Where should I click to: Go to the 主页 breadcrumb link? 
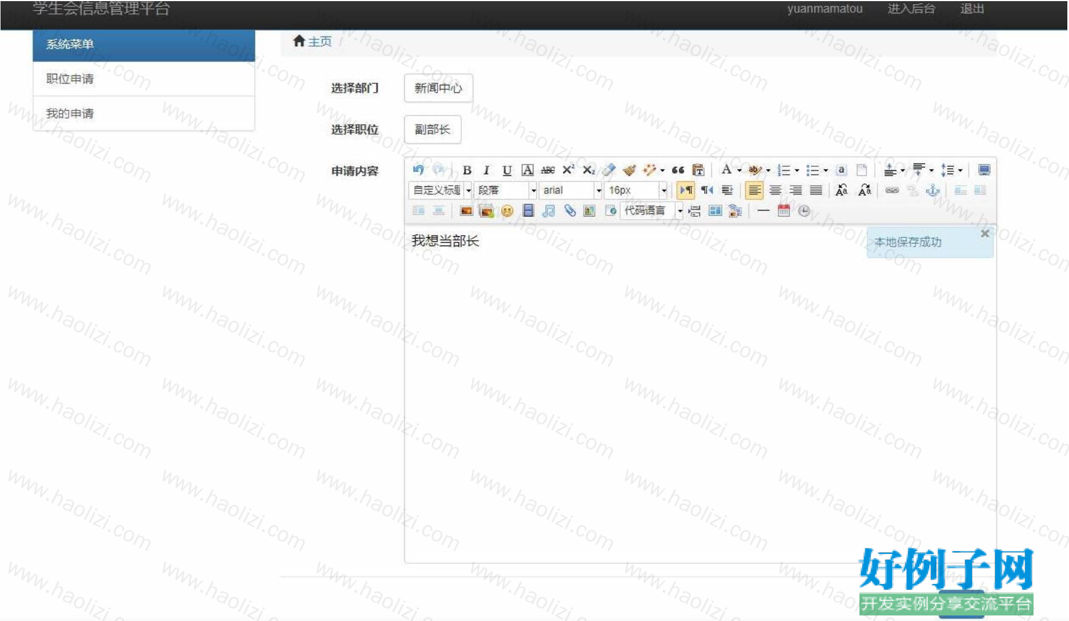tap(319, 42)
